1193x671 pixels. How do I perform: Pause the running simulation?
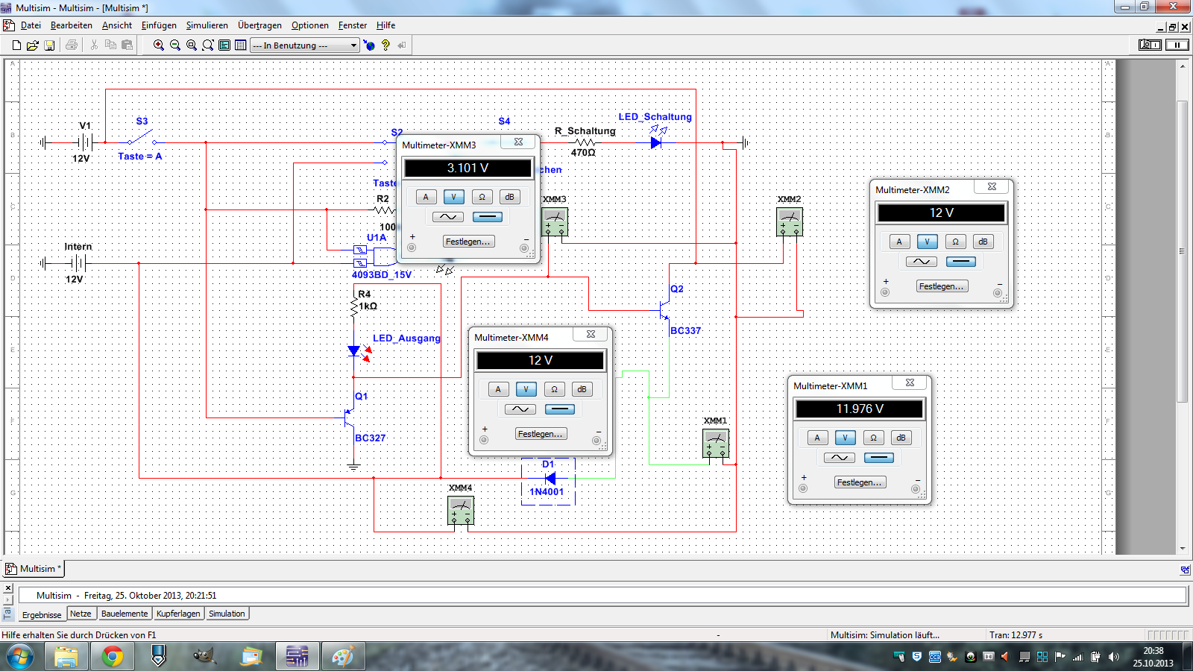pyautogui.click(x=1177, y=45)
